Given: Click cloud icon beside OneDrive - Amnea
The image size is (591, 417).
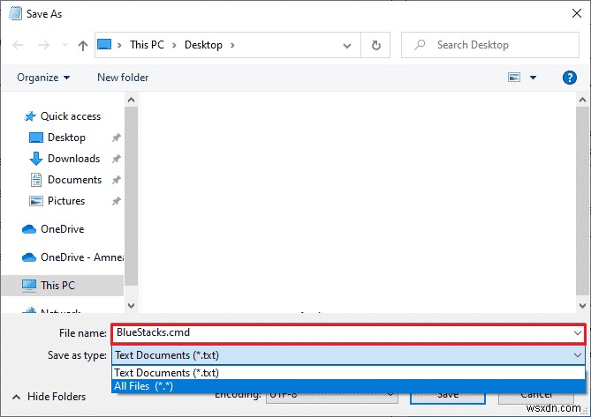Looking at the screenshot, I should [x=29, y=257].
